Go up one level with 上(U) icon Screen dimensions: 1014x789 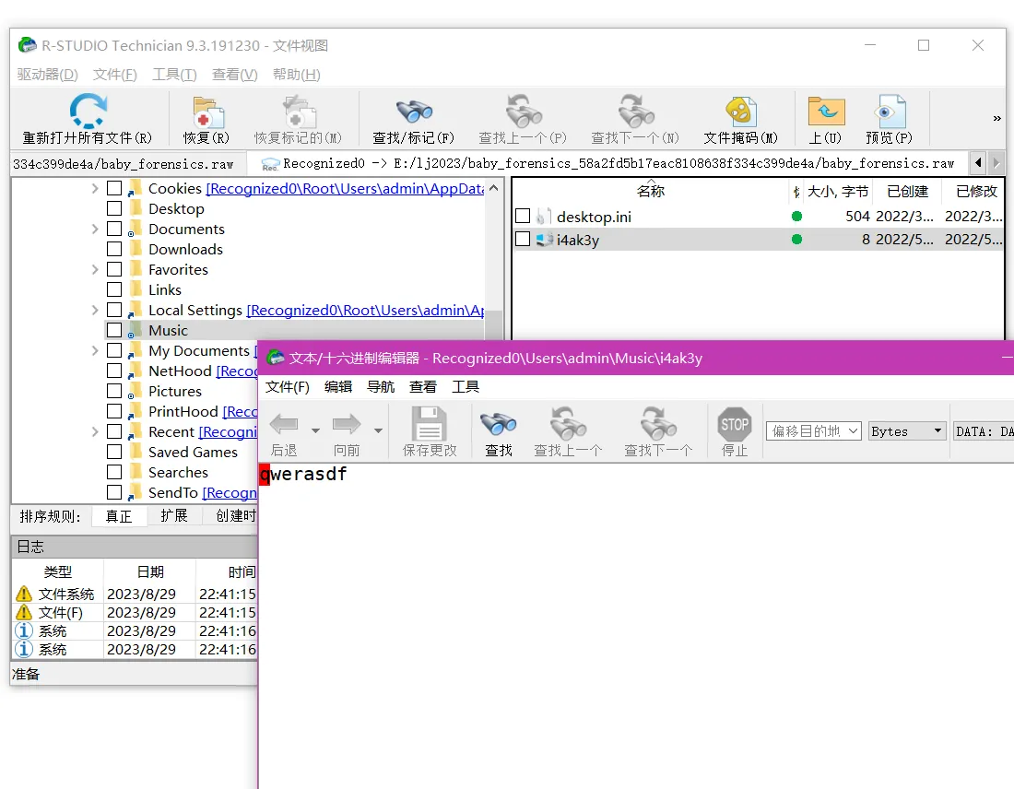click(x=826, y=112)
